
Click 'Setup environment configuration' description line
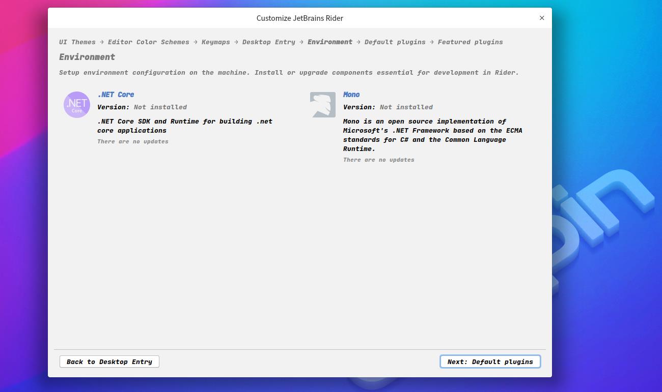coord(289,73)
